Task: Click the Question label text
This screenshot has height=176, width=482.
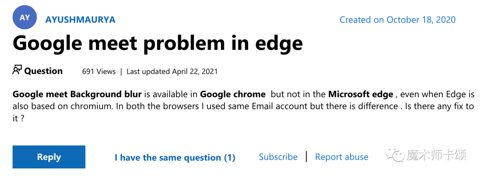Action: pyautogui.click(x=43, y=71)
